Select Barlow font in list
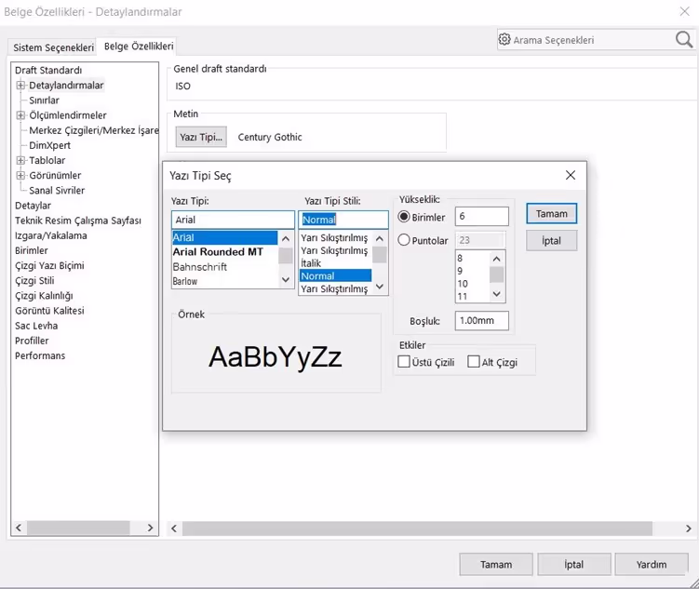 tap(185, 281)
